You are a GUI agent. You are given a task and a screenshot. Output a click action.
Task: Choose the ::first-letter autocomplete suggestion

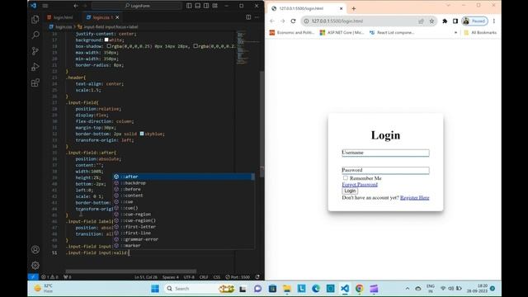coord(183,227)
